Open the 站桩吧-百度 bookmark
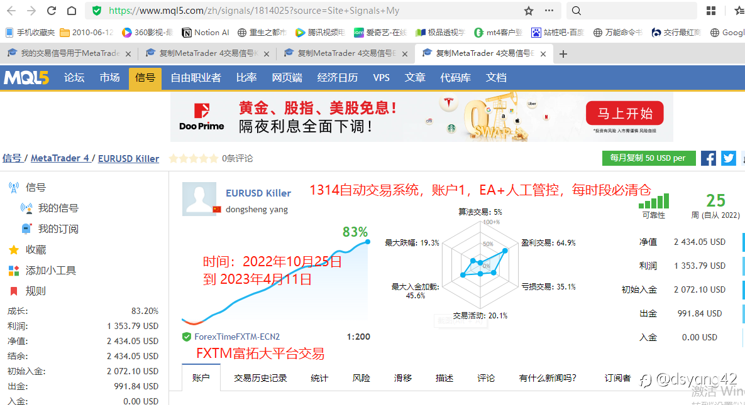 pyautogui.click(x=558, y=32)
